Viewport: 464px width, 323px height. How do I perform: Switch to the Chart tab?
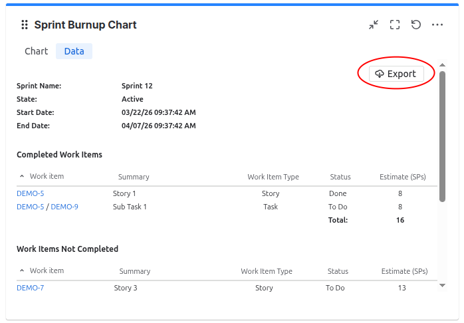point(37,51)
